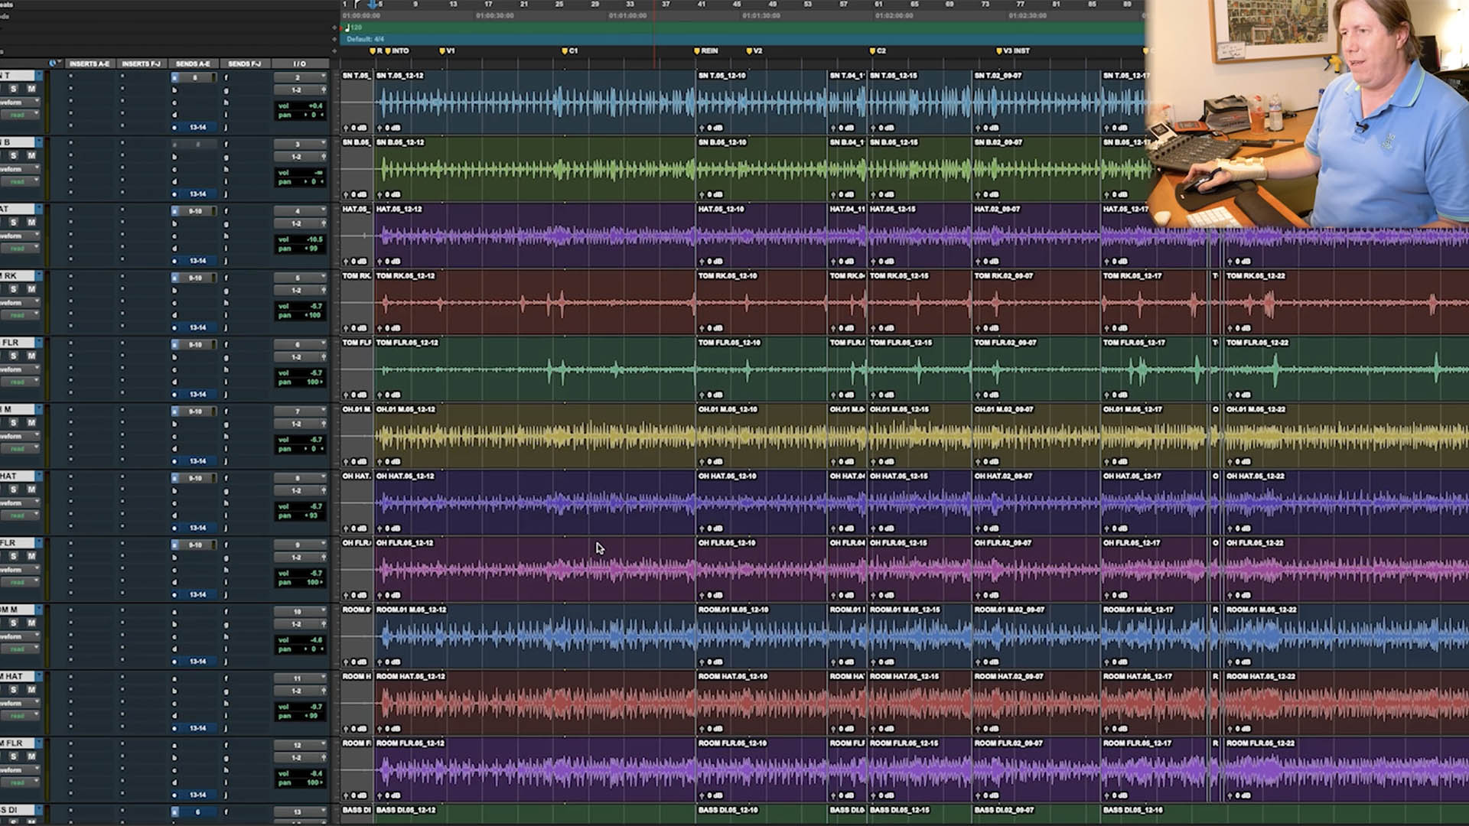The image size is (1469, 826).
Task: Open waveform view selector on SN B track
Action: click(19, 169)
